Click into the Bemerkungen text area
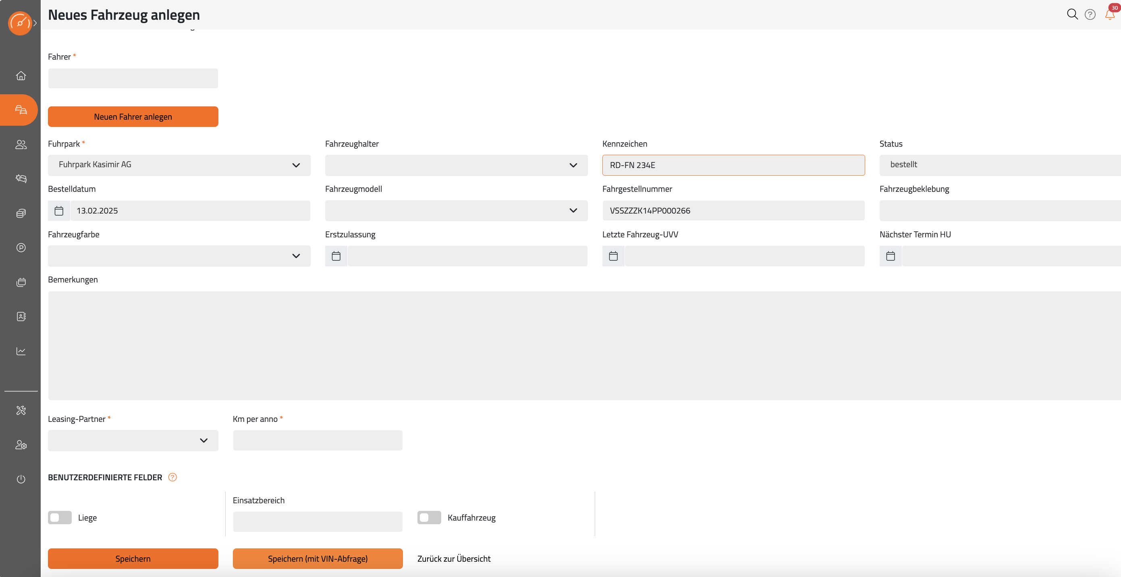Viewport: 1121px width, 577px height. (x=584, y=345)
